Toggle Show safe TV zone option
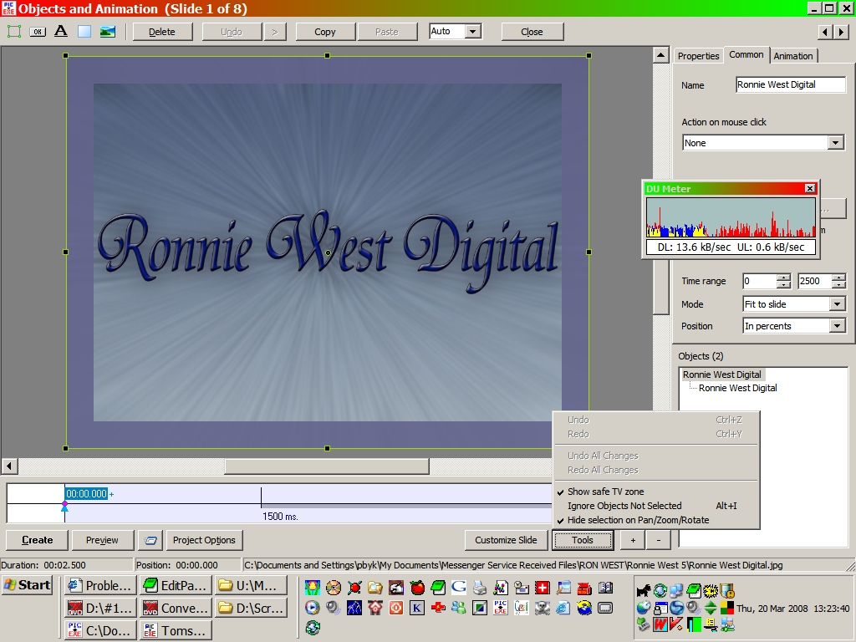Image resolution: width=856 pixels, height=642 pixels. [x=605, y=492]
